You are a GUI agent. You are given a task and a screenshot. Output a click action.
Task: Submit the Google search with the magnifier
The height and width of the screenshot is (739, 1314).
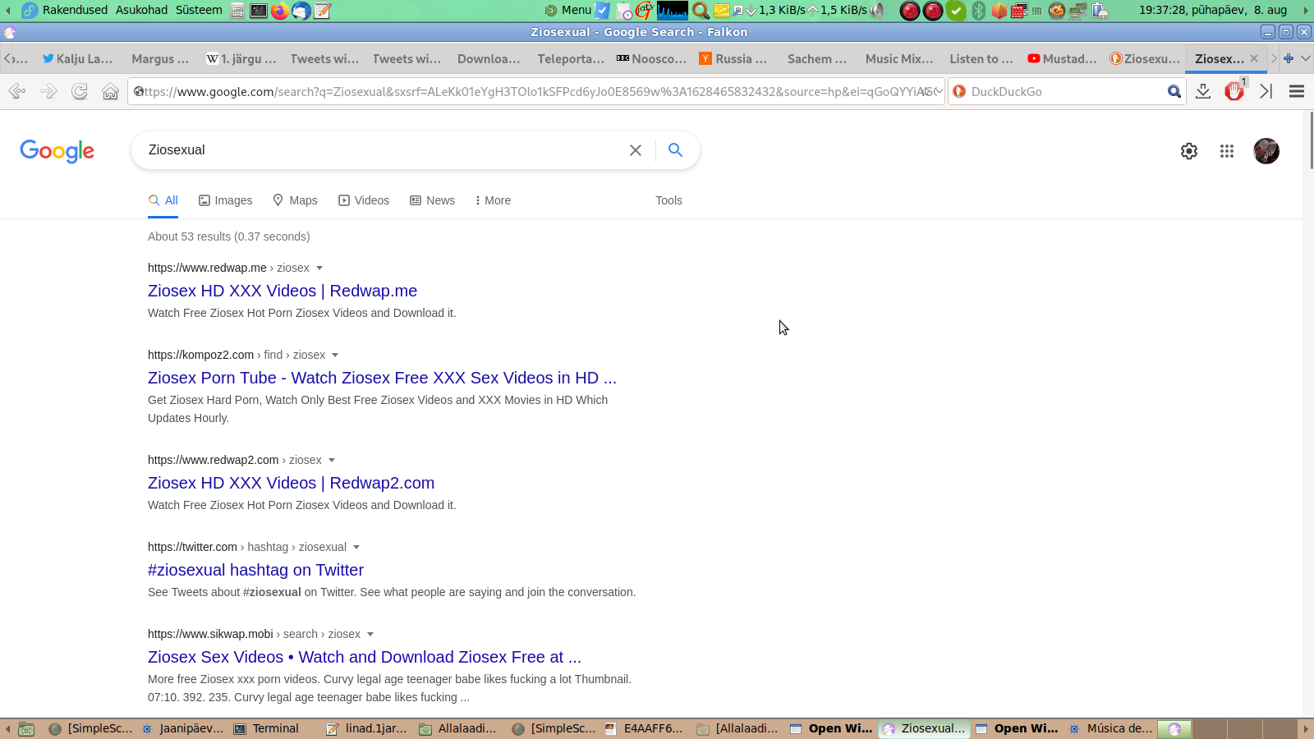[675, 150]
